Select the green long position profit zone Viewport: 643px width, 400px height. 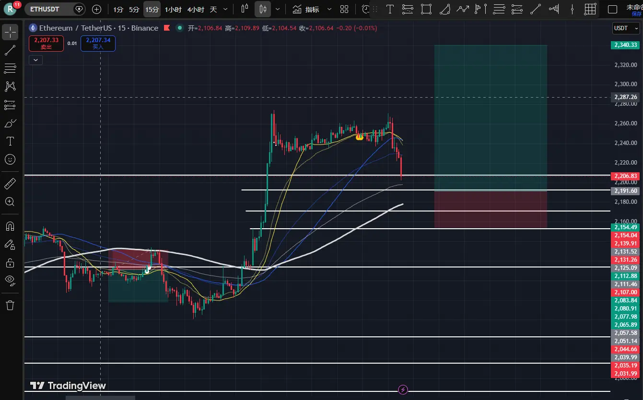coord(491,118)
